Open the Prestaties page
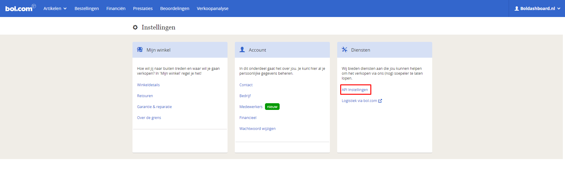 143,8
